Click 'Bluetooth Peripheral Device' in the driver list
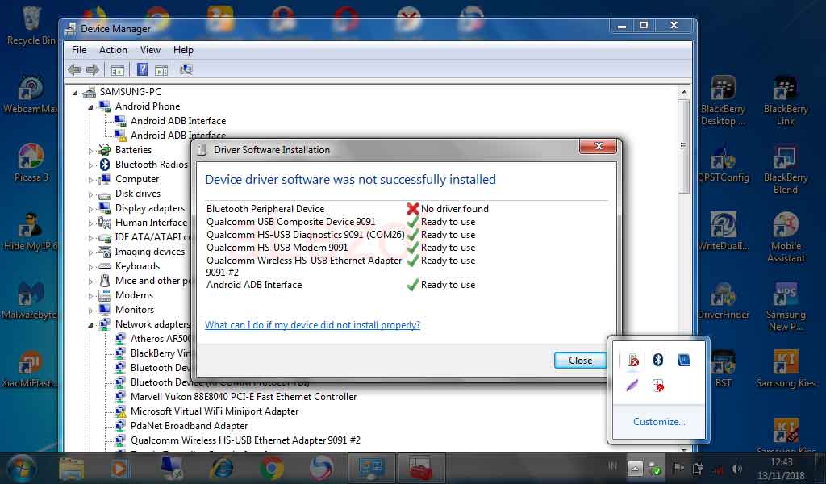This screenshot has height=484, width=826. [x=265, y=209]
